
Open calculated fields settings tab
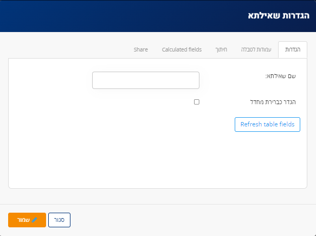[182, 49]
